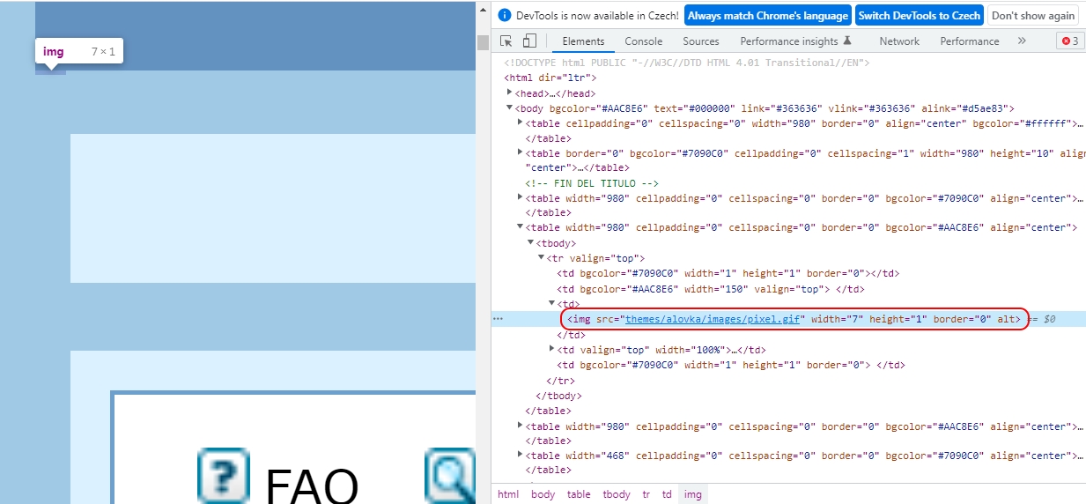Image resolution: width=1086 pixels, height=504 pixels.
Task: Show more DevTools tabs with the chevron
Action: tap(1022, 41)
